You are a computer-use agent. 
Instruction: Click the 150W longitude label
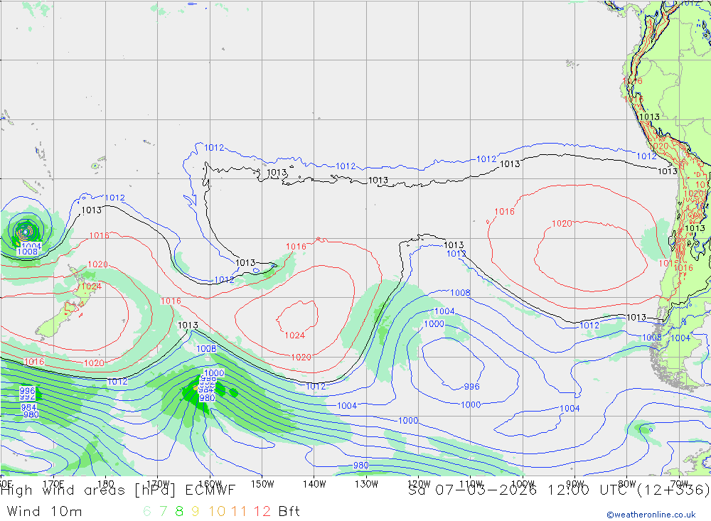click(x=262, y=484)
